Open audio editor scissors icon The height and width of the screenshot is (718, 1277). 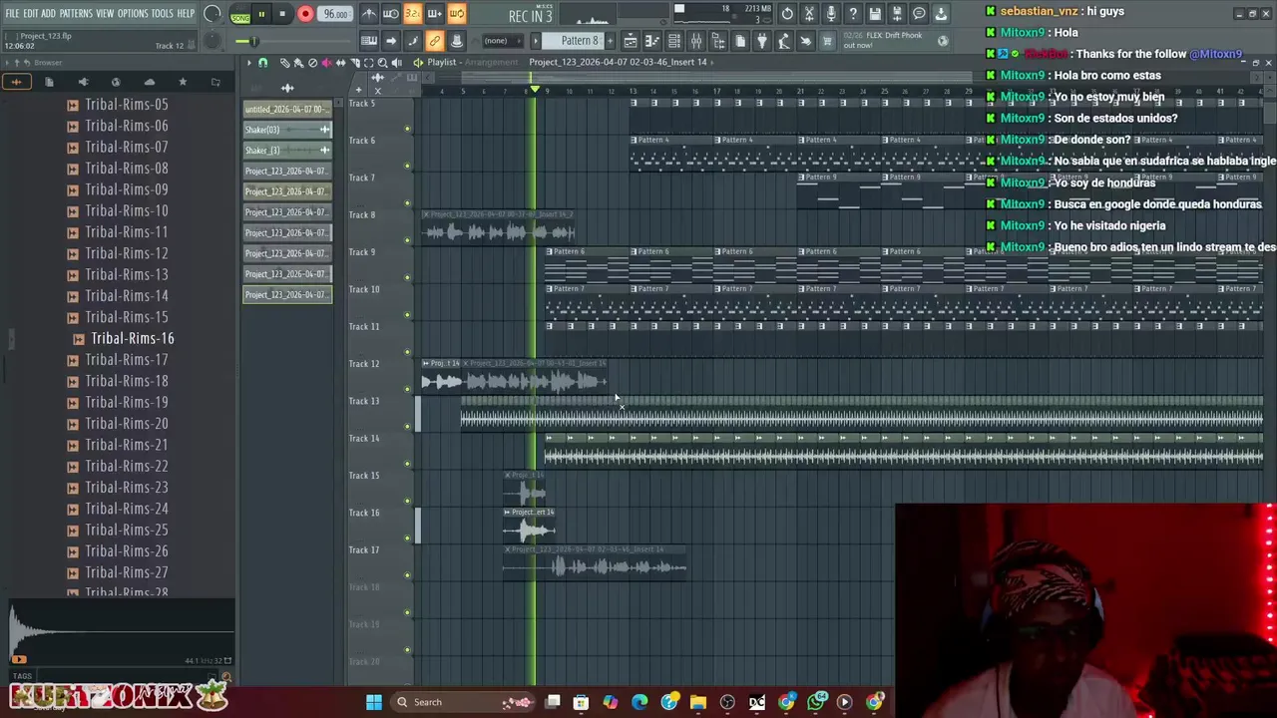tap(809, 14)
